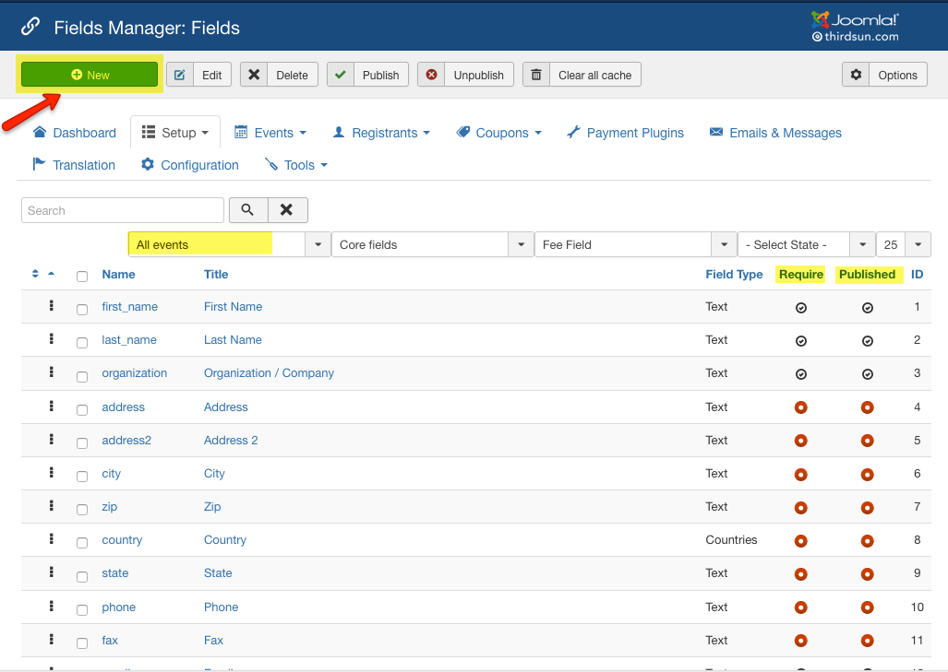This screenshot has height=672, width=948.
Task: Check the checkbox for the address row
Action: click(81, 407)
